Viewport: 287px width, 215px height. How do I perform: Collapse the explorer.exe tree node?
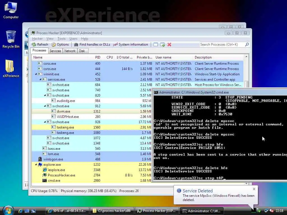tap(36, 165)
